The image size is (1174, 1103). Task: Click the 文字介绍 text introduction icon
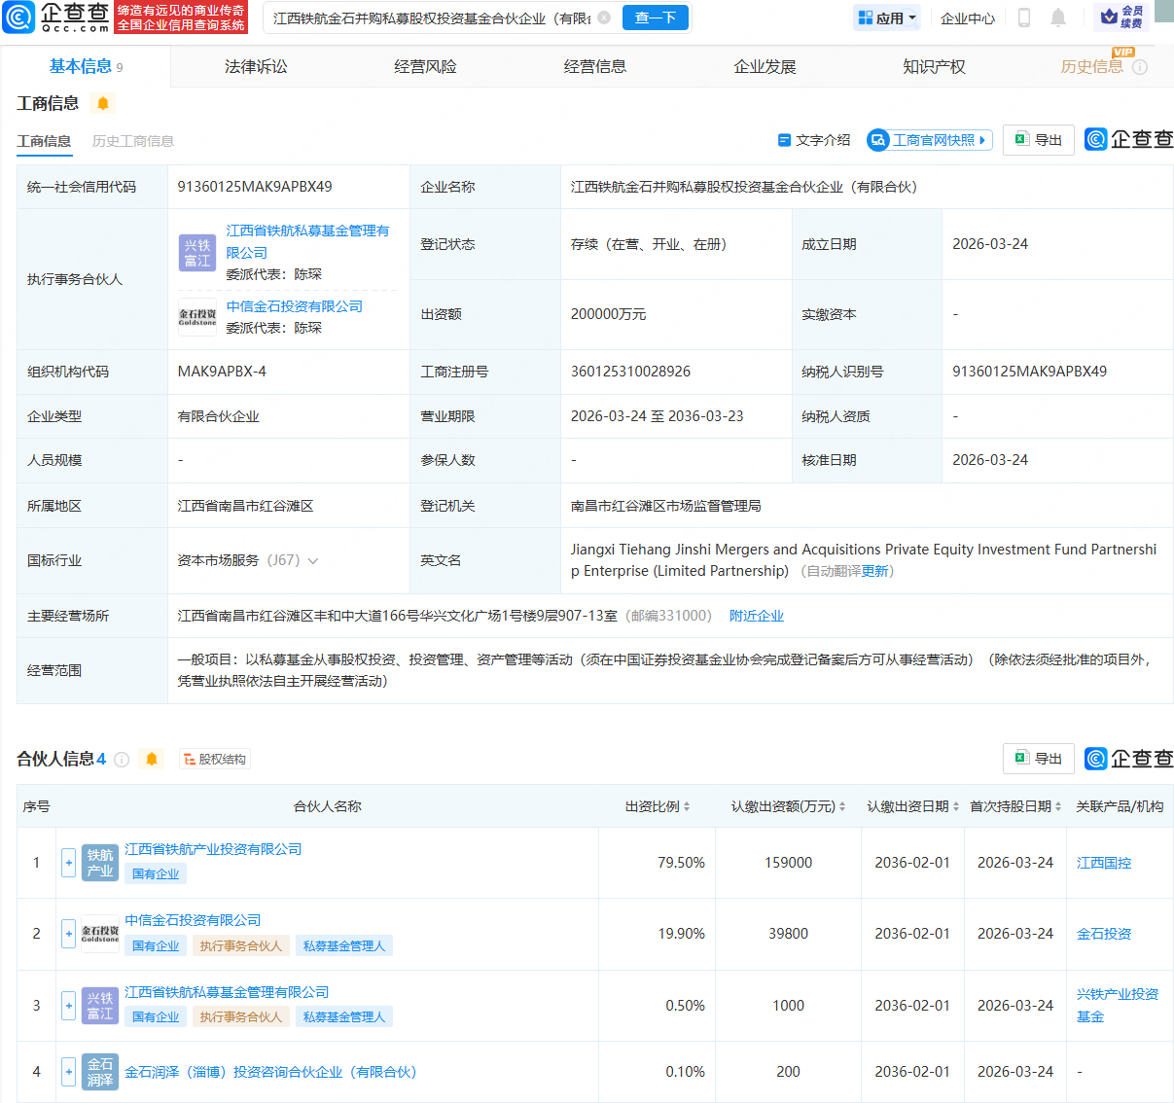tap(816, 139)
